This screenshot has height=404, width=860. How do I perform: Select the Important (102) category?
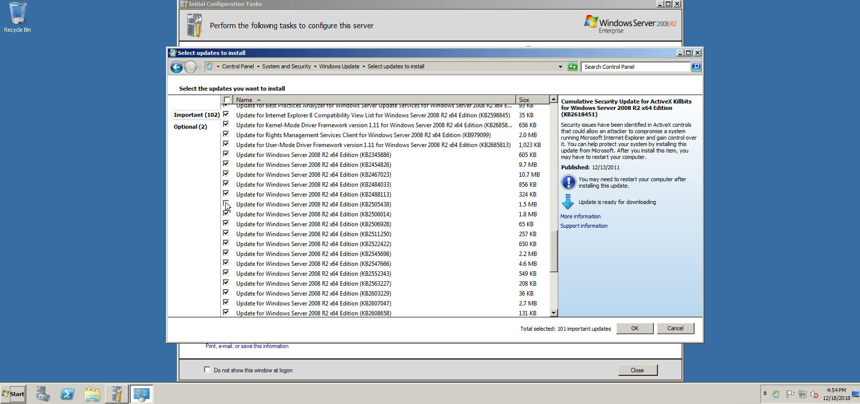196,115
